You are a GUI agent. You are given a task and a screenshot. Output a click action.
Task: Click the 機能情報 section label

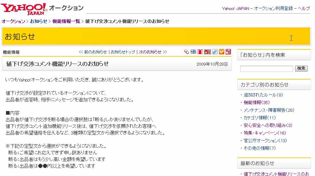[11, 52]
